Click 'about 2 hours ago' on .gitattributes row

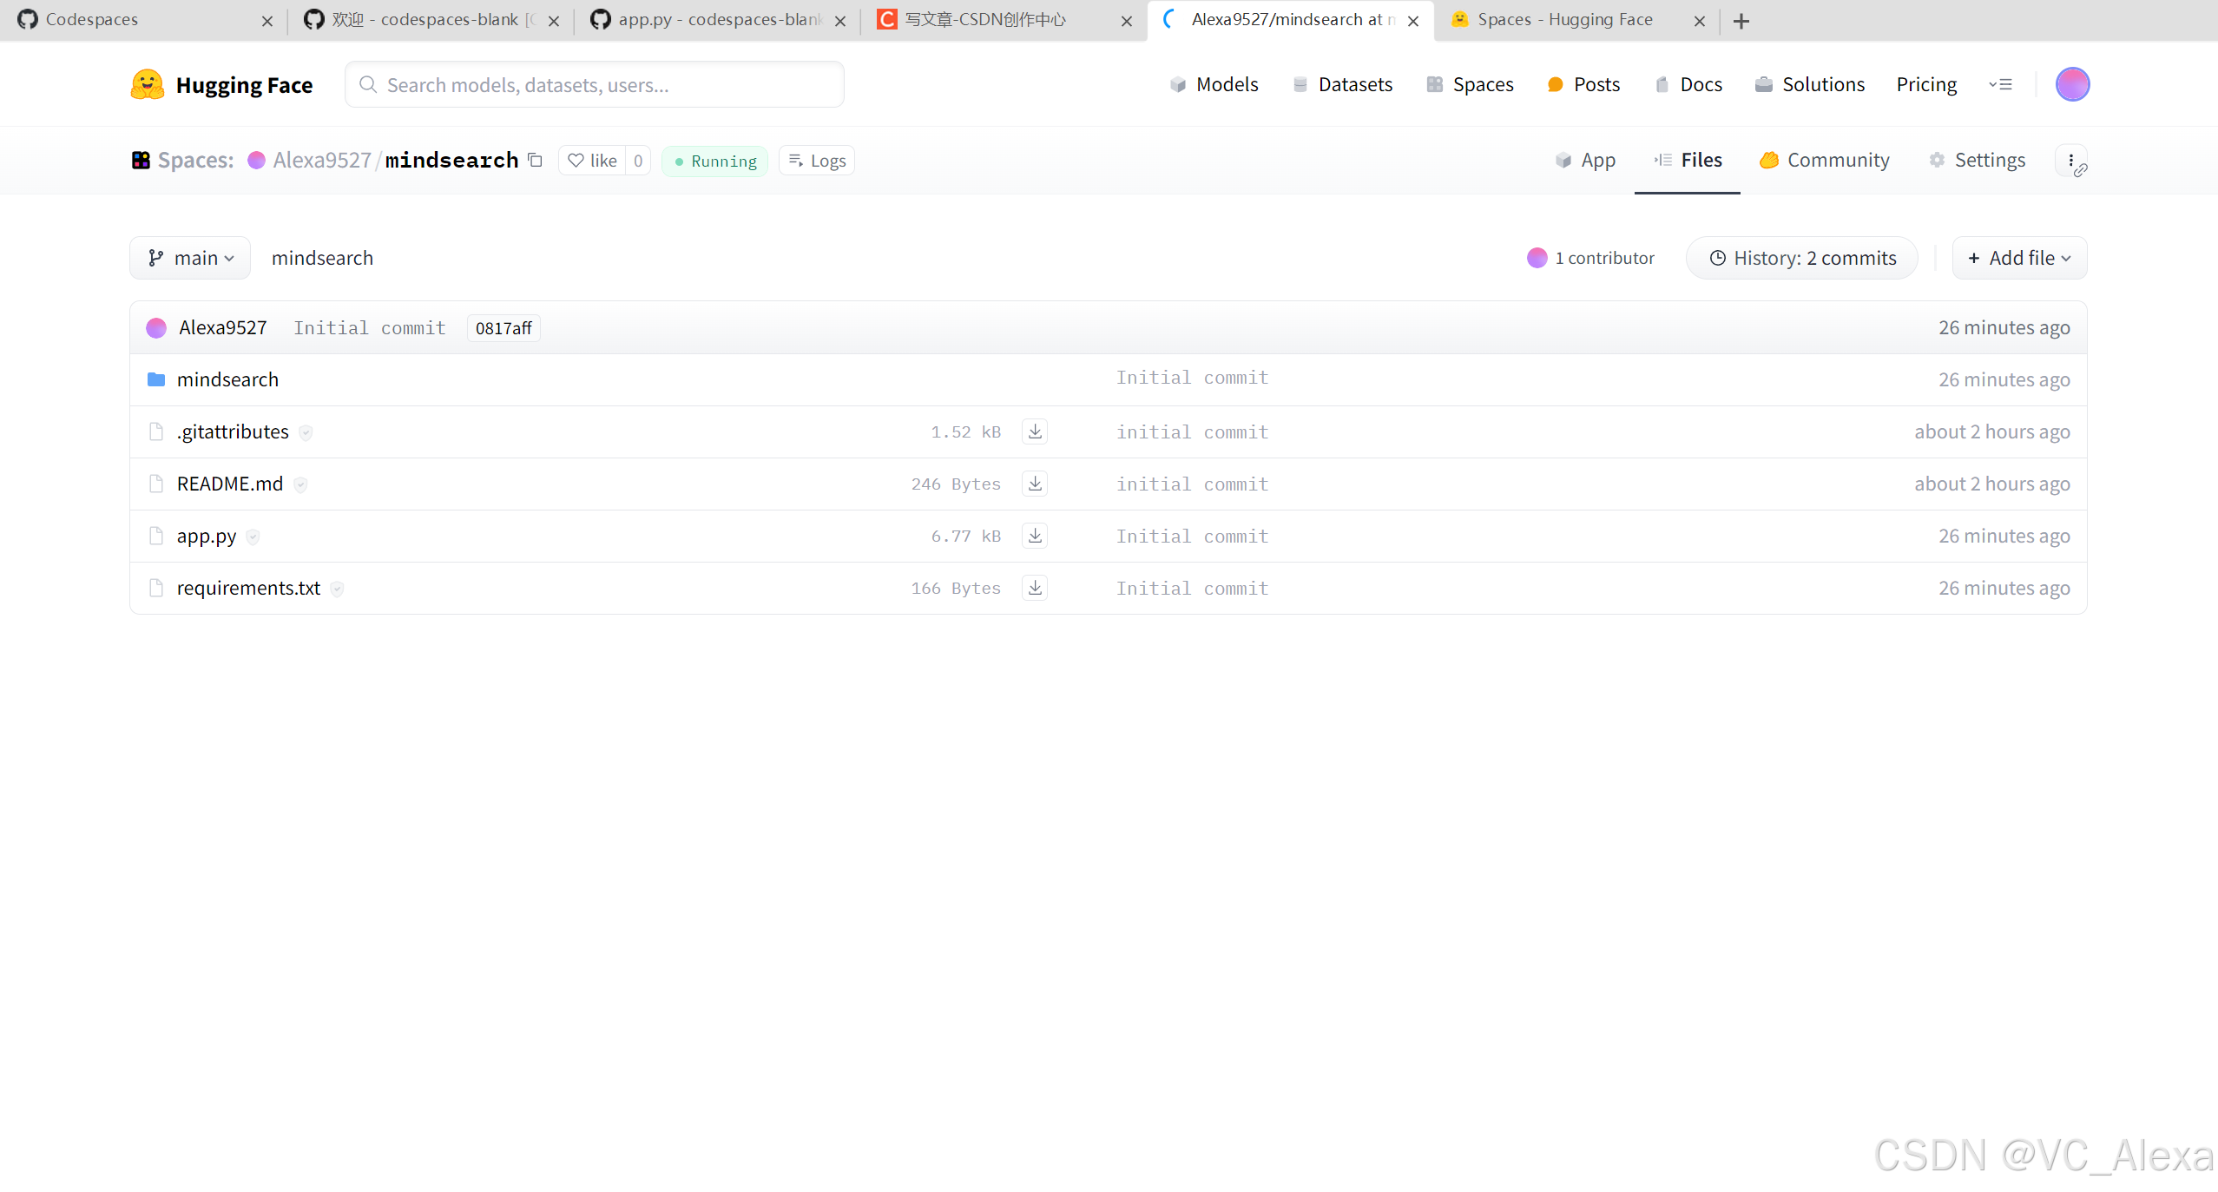(1992, 431)
